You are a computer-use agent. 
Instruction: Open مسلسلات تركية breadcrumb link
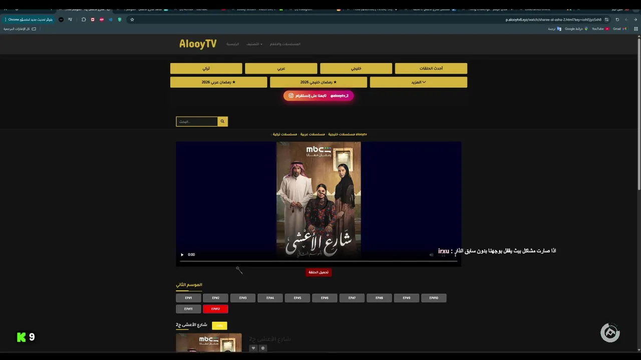click(285, 134)
